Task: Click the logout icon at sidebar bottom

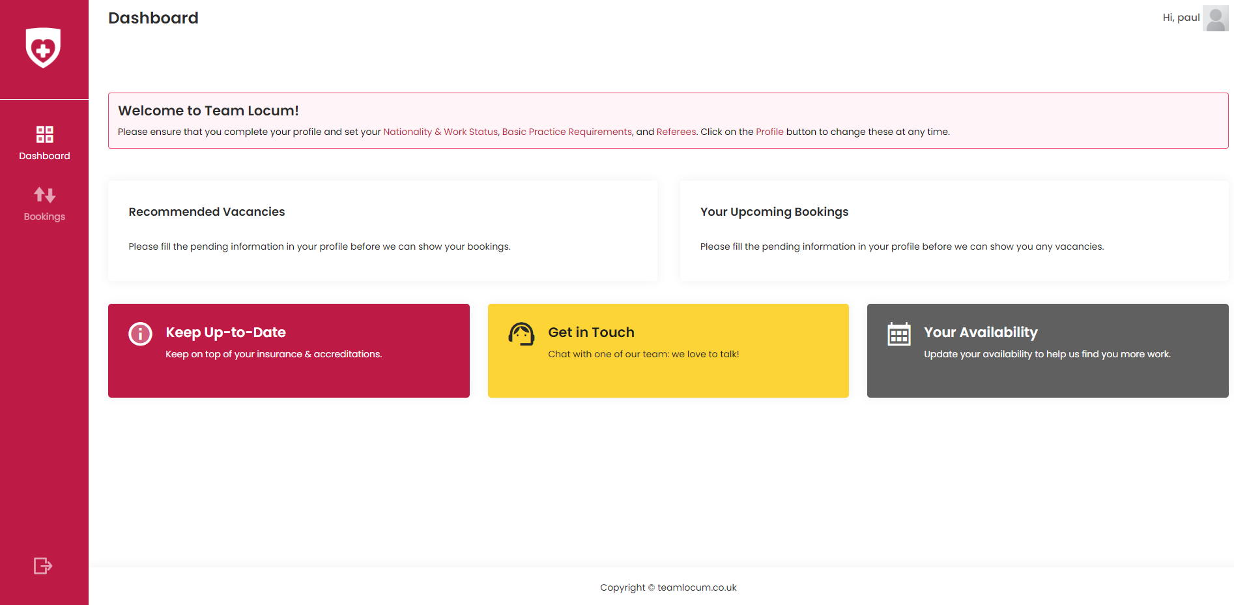Action: (x=42, y=565)
